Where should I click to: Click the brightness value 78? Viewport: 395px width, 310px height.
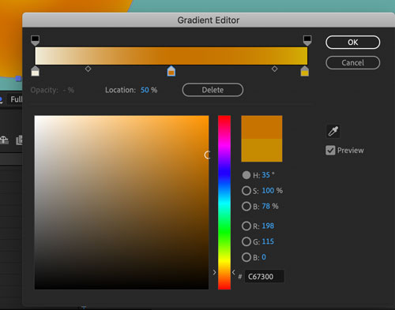coord(265,207)
